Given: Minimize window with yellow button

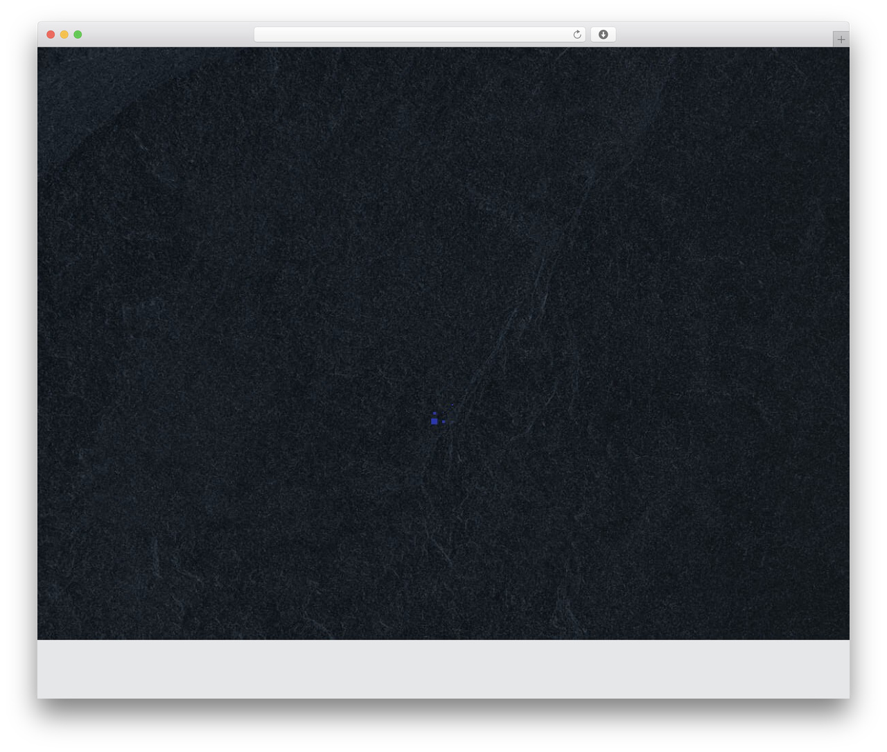Looking at the screenshot, I should tap(64, 35).
